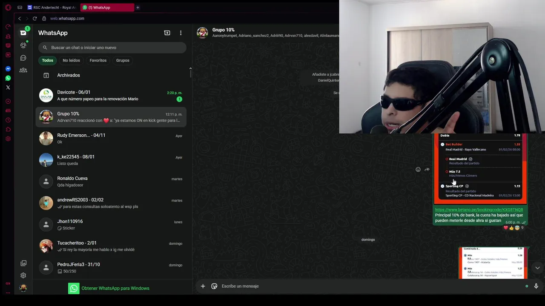Forward the message using the arrow icon
The image size is (545, 306).
(427, 169)
